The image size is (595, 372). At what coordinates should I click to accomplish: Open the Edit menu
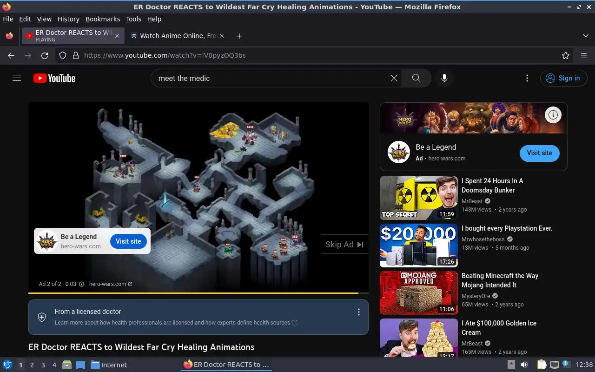25,19
